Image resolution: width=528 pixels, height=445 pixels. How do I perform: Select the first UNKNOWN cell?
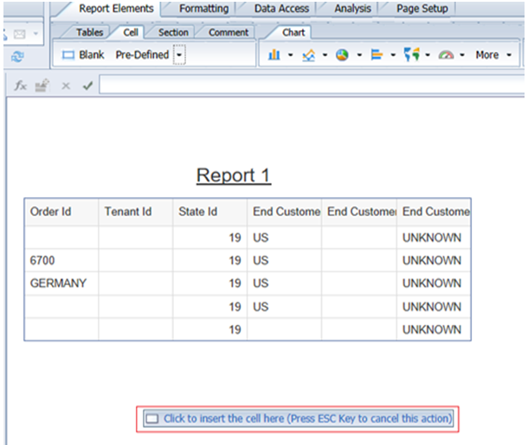[x=434, y=238]
